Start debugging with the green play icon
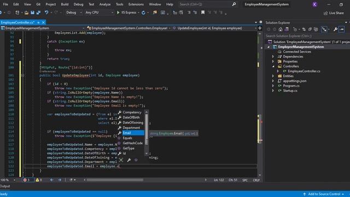Viewport: 350px width, 197px height. point(118,13)
